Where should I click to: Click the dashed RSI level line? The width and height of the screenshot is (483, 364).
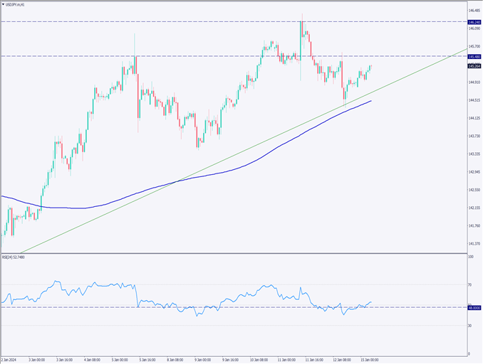click(x=214, y=307)
